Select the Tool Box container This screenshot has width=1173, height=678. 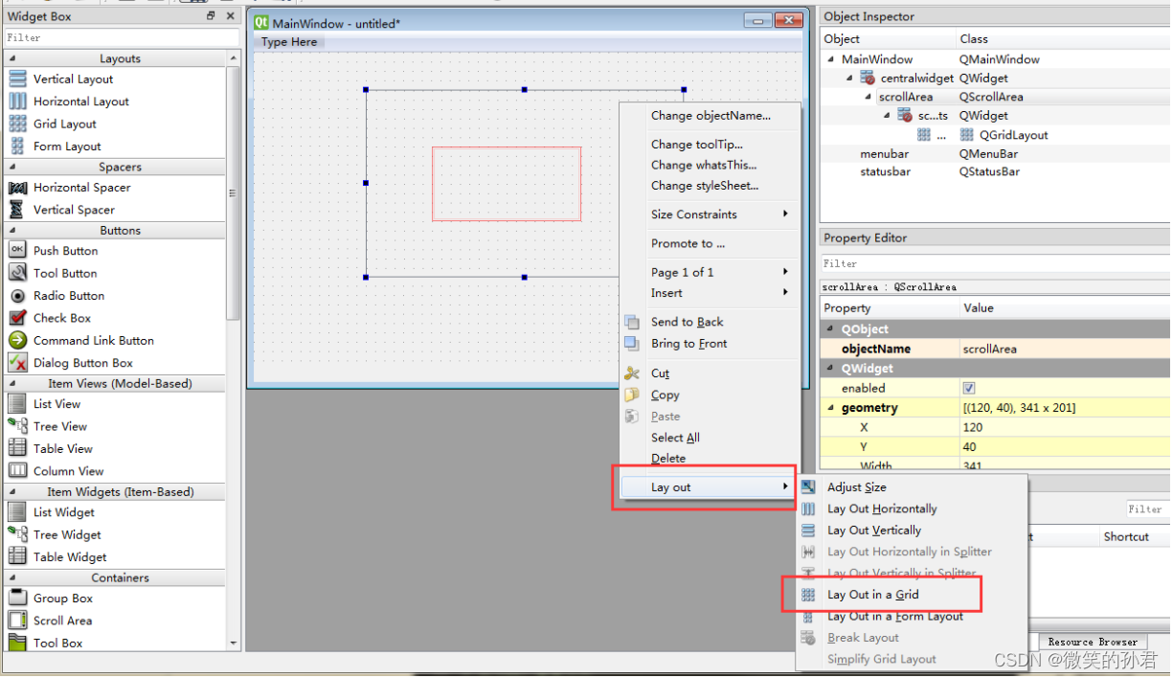(59, 643)
